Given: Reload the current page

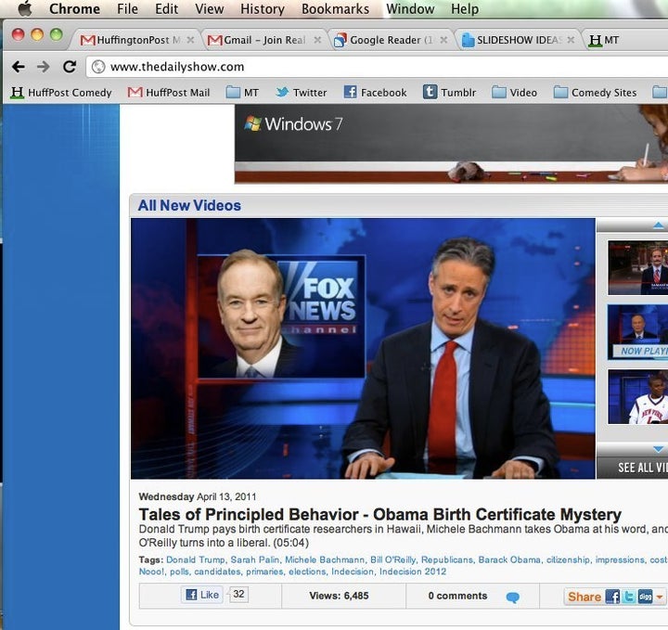Looking at the screenshot, I should pos(70,67).
